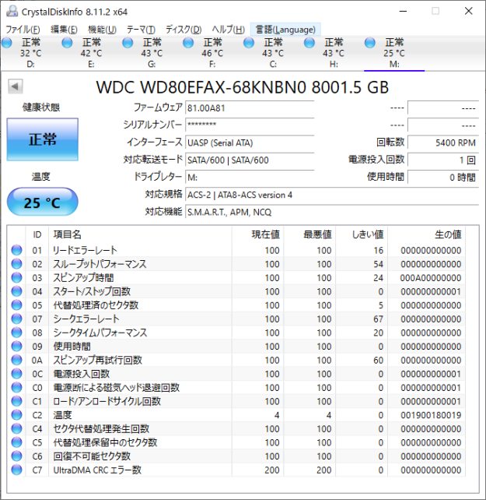
Task: Click current value 200 in UltraDMA CRC row
Action: [x=272, y=470]
